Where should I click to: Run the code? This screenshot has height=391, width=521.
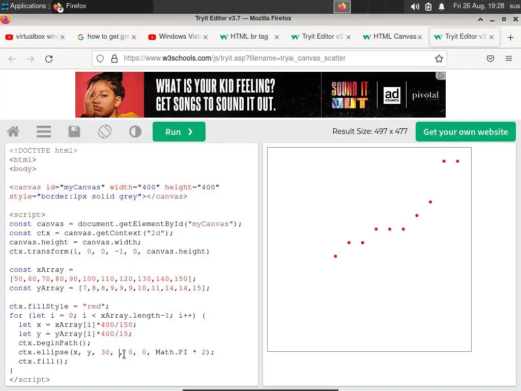(179, 132)
